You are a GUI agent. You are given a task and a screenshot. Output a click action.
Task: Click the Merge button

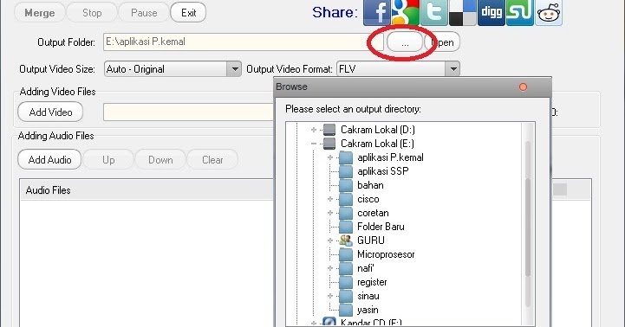40,13
